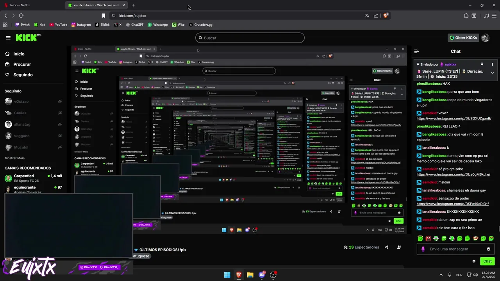Send message with green Chat button
500x281 pixels.
pyautogui.click(x=487, y=261)
